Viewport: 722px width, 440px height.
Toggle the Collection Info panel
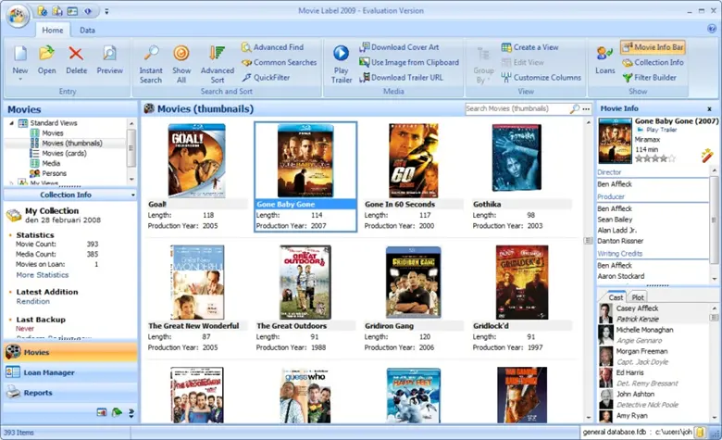(653, 62)
